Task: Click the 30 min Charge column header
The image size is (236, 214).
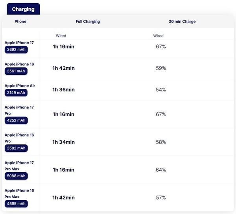Action: (x=182, y=22)
